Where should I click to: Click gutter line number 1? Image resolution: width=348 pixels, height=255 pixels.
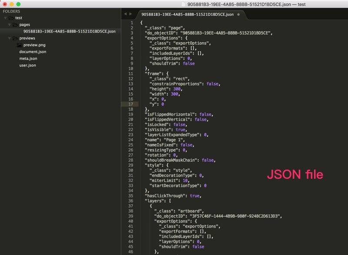[132, 23]
